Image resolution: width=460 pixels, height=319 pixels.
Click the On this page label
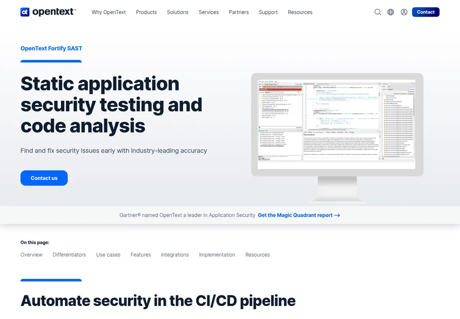pyautogui.click(x=35, y=242)
